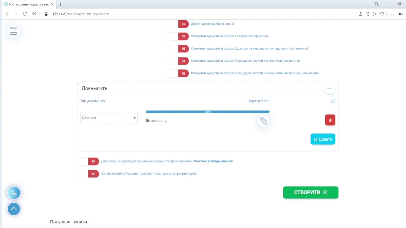Viewport: 406px width, 228px height.
Task: Click browser forward arrow
Action: pos(16,14)
